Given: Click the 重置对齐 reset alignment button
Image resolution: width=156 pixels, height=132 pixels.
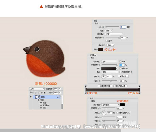Looking at the screenshot, I should pos(123,76).
